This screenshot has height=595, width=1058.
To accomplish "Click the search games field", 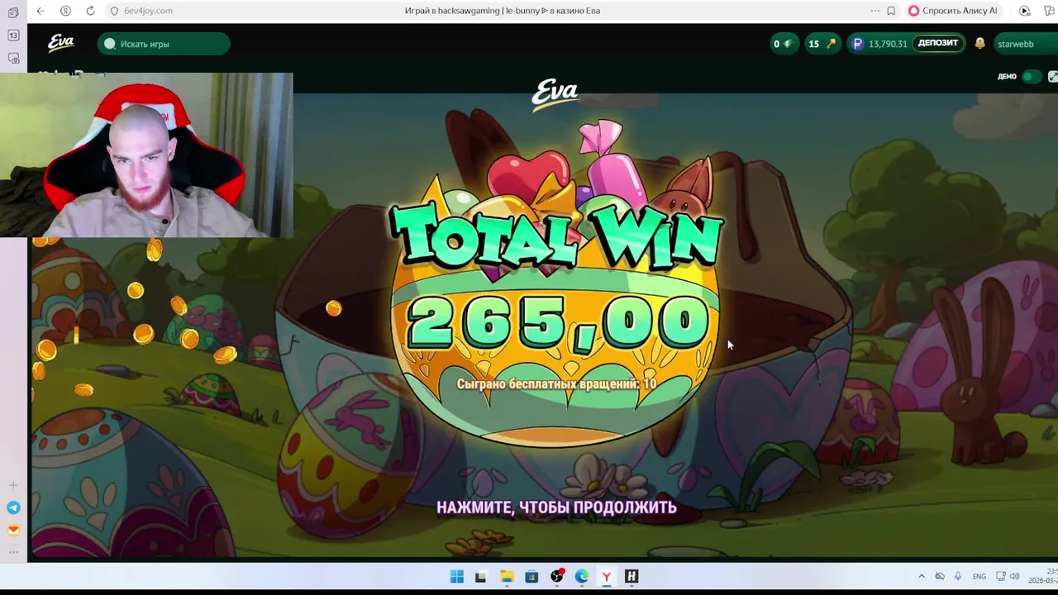I will tap(164, 44).
